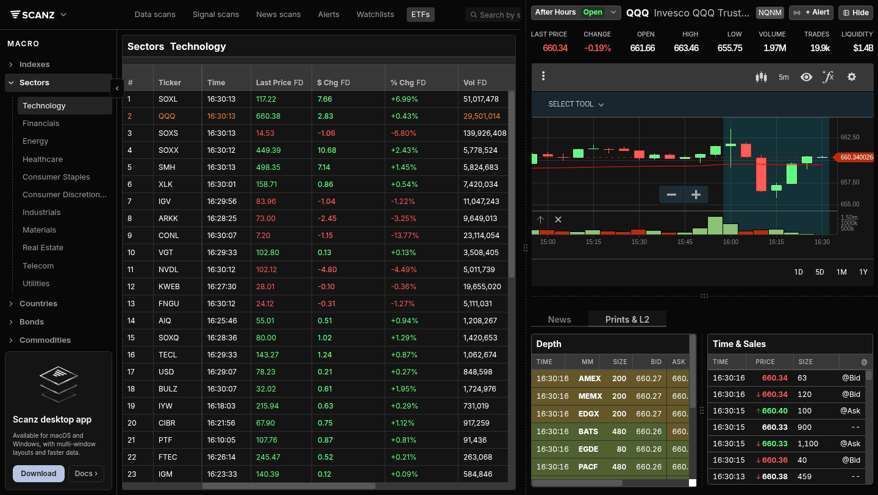Viewport: 878px width, 495px height.
Task: Set chart range to 1D
Action: 798,272
